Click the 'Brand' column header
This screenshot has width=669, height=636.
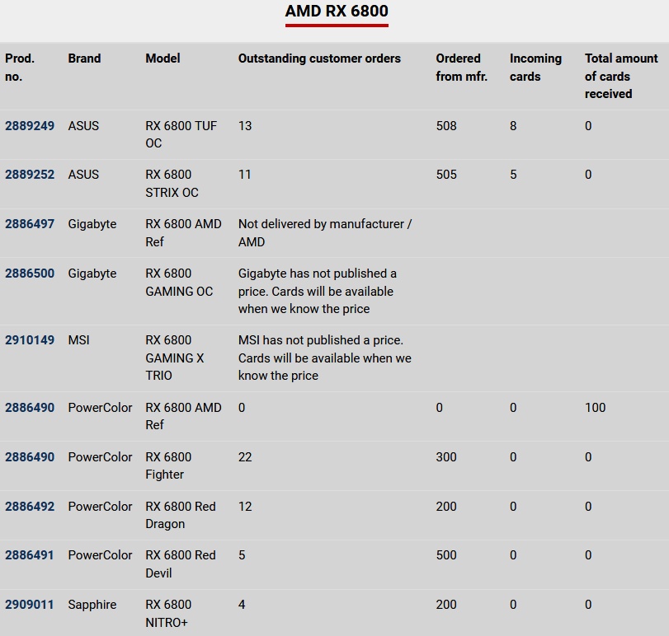click(84, 58)
